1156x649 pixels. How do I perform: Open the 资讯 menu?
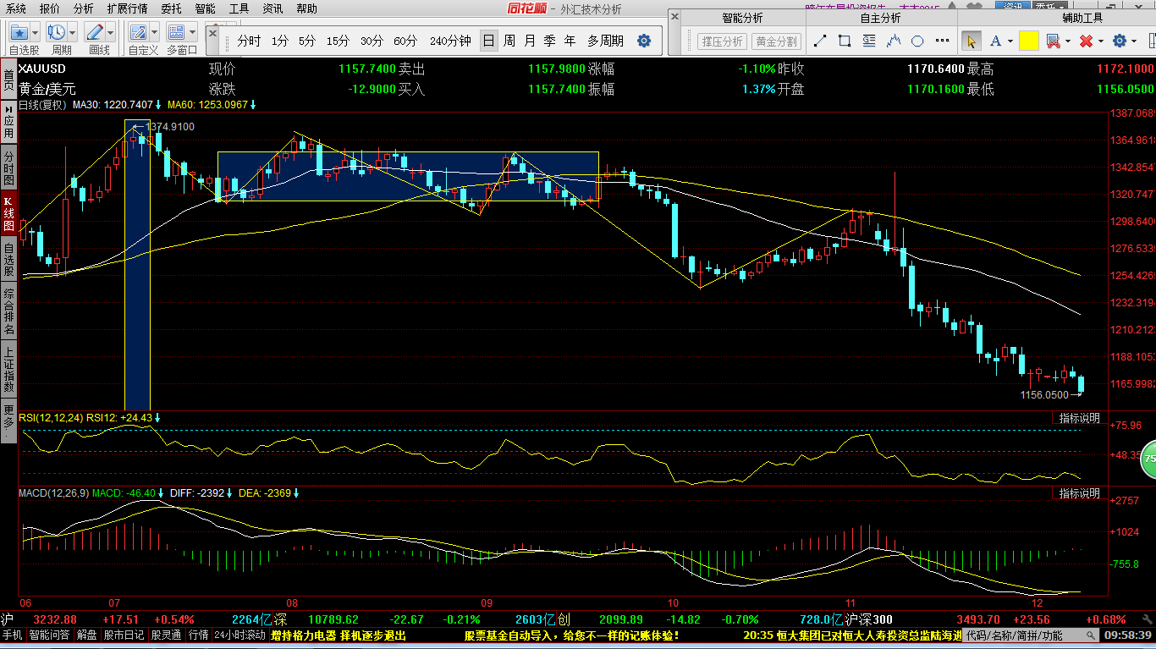[x=272, y=8]
